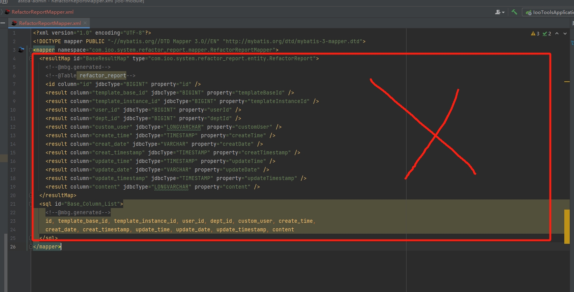The width and height of the screenshot is (574, 292).
Task: Go to previous highlighted error arrow
Action: (x=557, y=34)
